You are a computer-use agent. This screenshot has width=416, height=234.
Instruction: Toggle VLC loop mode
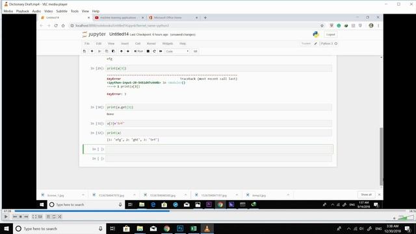(x=54, y=216)
